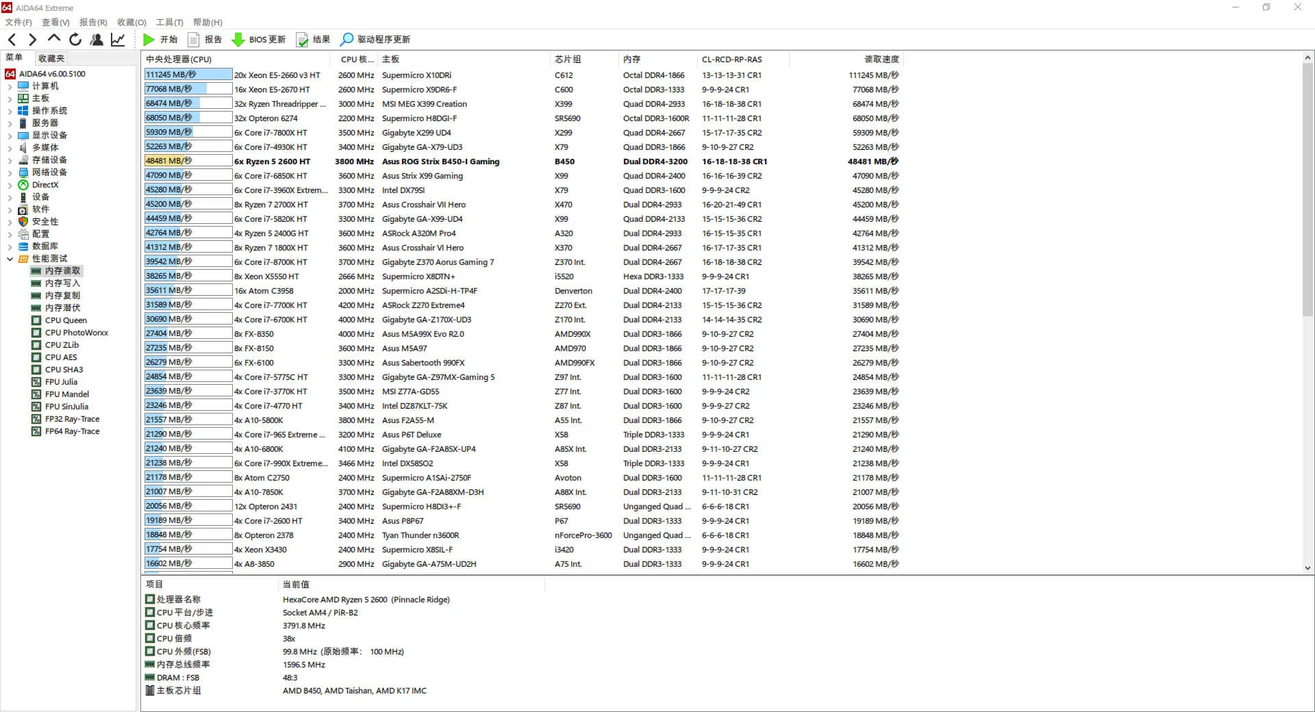Click the up-level arrow icon
The image size is (1315, 712).
pyautogui.click(x=54, y=39)
